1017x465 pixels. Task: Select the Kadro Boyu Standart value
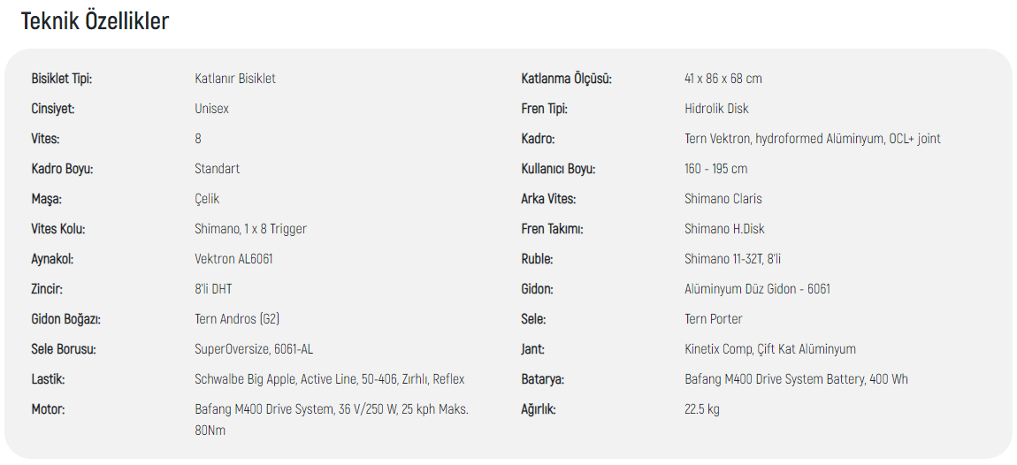[x=217, y=169]
